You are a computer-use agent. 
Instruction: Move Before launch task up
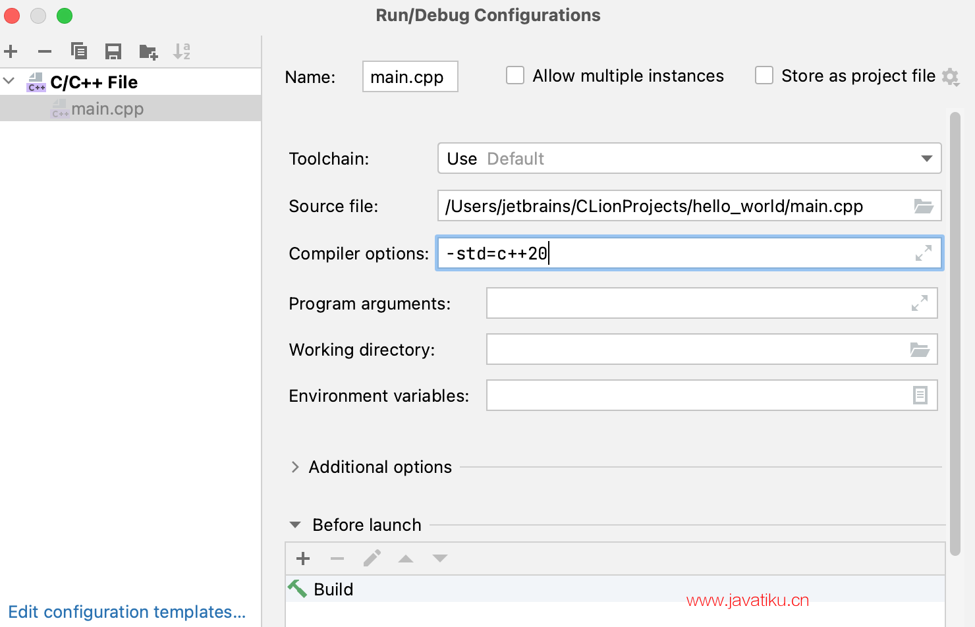pos(406,559)
